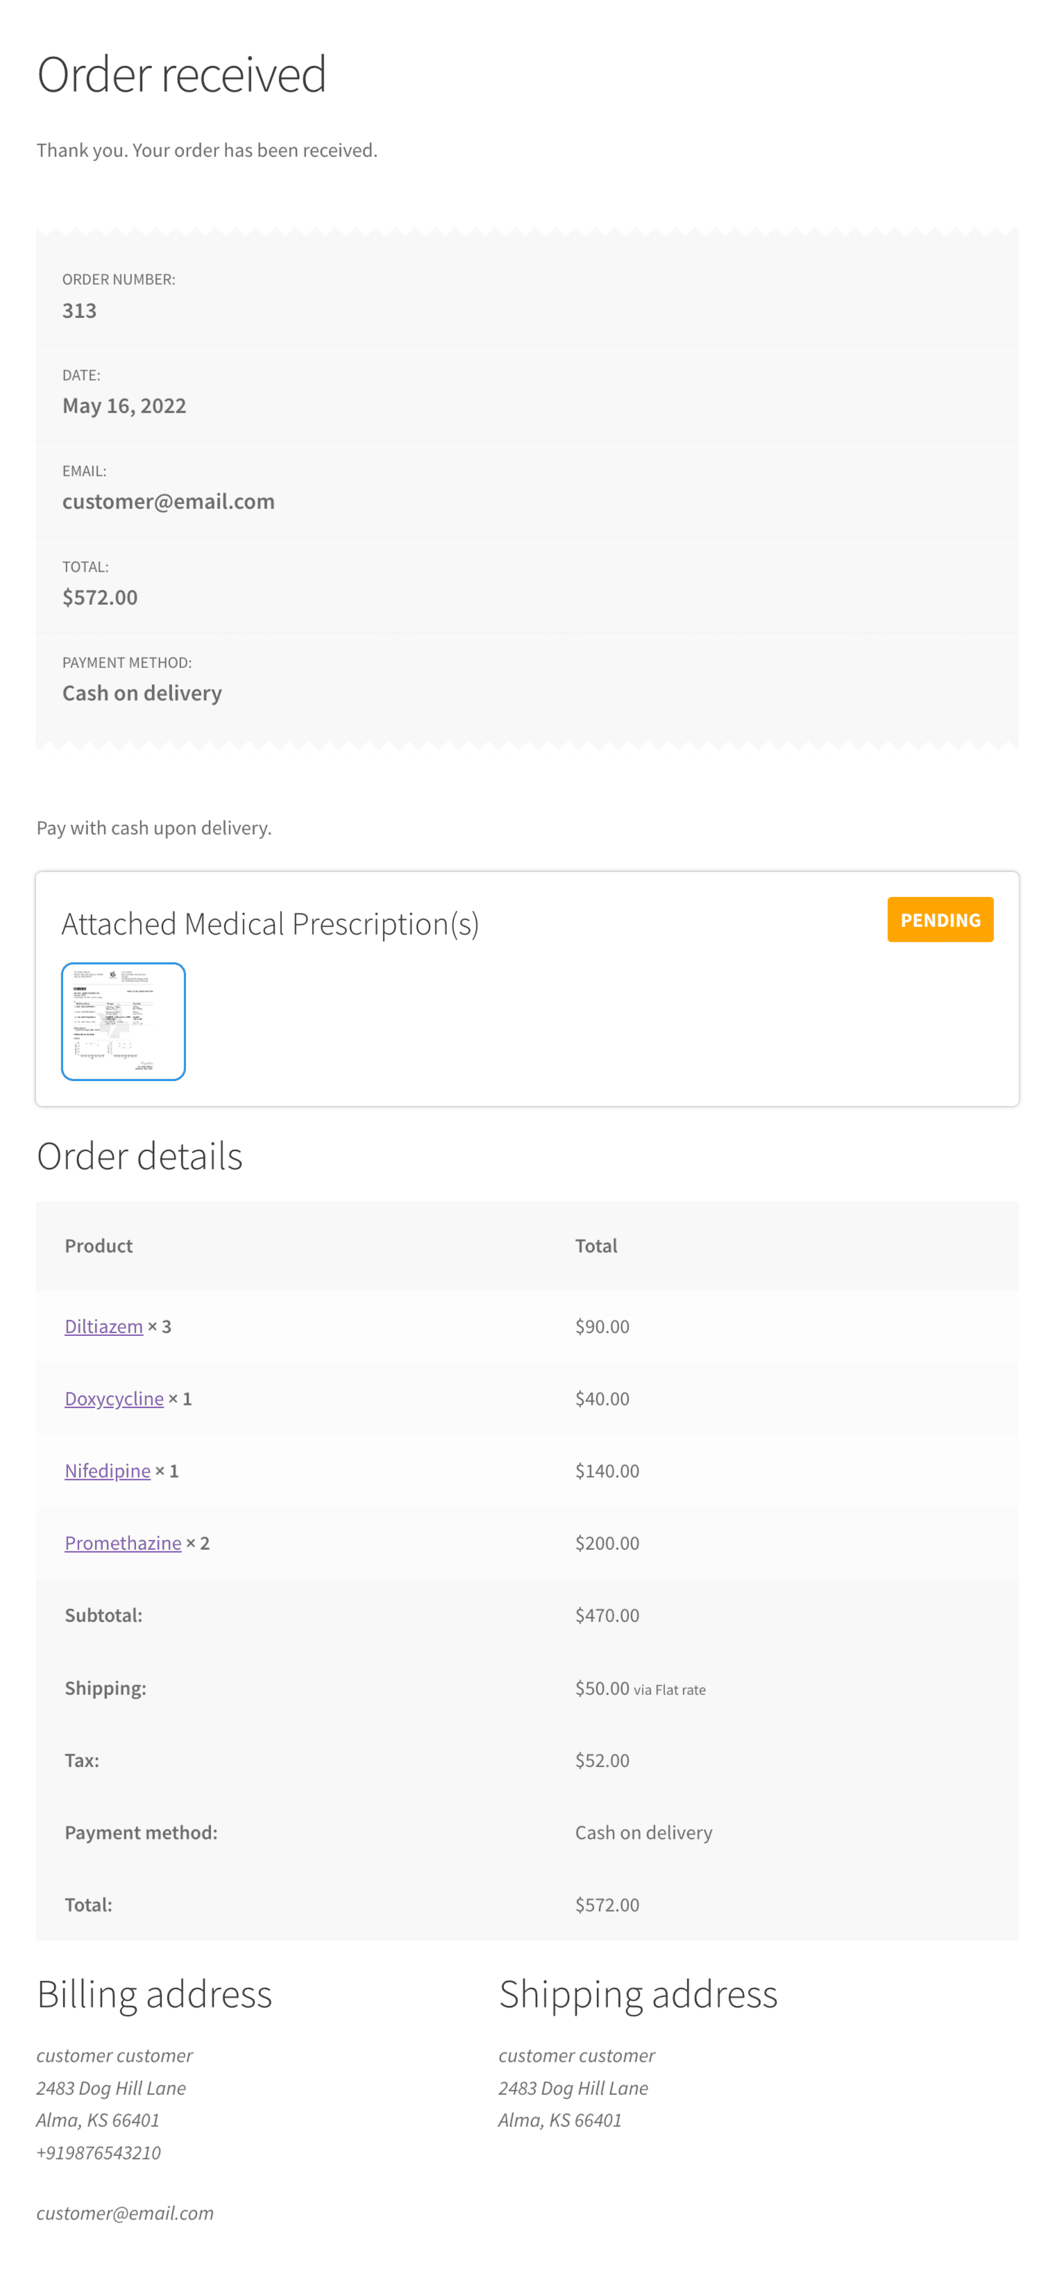Screen dimensions: 1053x2274
Task: Click the customer@email.com in order summary
Action: click(x=168, y=501)
